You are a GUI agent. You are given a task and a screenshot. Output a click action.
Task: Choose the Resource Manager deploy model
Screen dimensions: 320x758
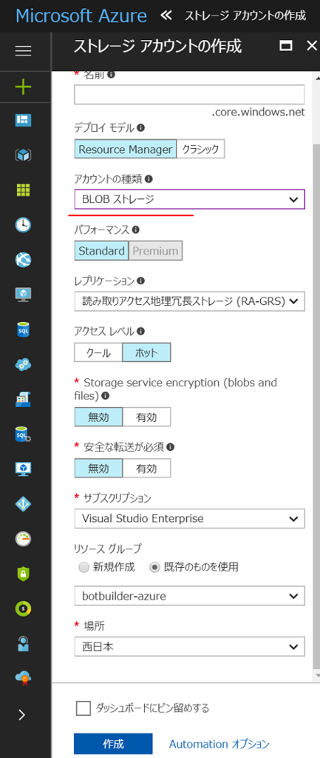pos(126,150)
